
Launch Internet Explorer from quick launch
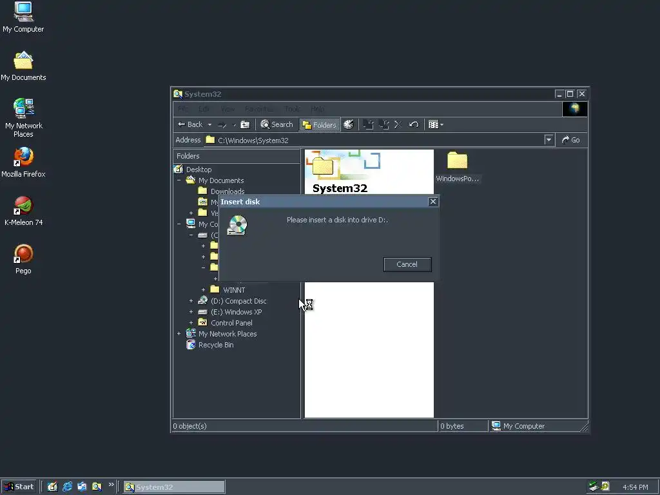(67, 487)
